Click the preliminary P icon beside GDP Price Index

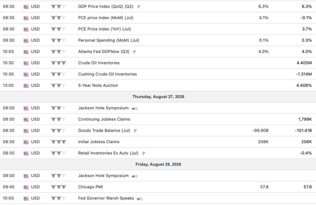pos(139,7)
